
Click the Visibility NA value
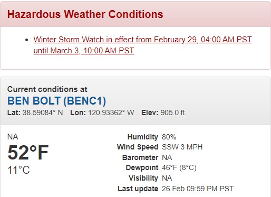tap(167, 178)
